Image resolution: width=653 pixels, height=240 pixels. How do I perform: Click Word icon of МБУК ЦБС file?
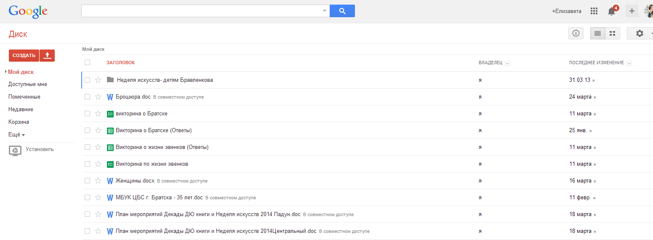(x=110, y=198)
